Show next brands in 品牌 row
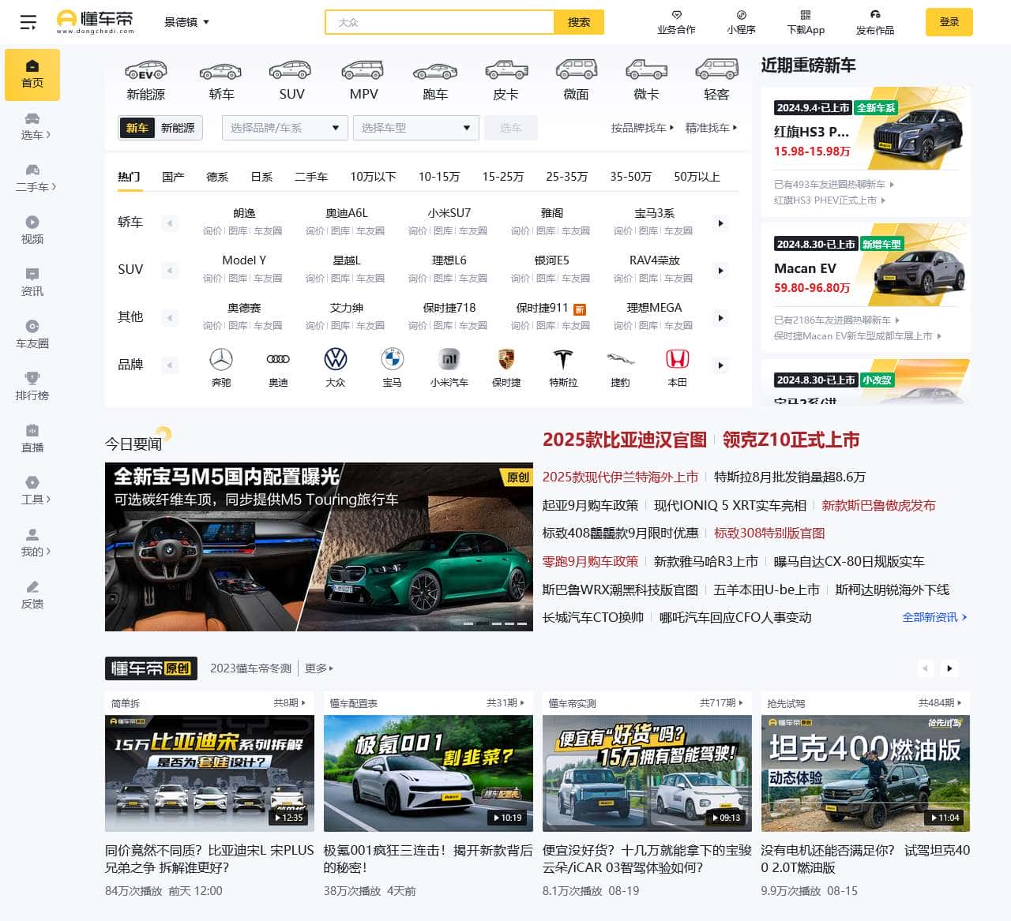1011x921 pixels. 720,365
